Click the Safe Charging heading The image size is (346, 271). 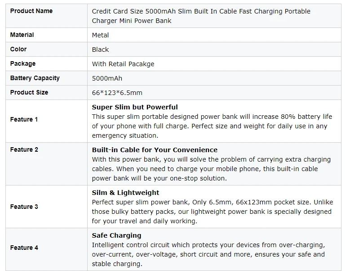pos(116,235)
